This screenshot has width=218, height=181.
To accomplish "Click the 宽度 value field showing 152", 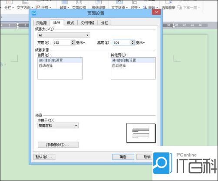I will [x=62, y=42].
